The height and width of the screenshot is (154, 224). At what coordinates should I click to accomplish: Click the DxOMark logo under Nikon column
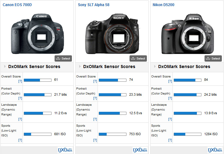pyautogui.click(x=215, y=150)
